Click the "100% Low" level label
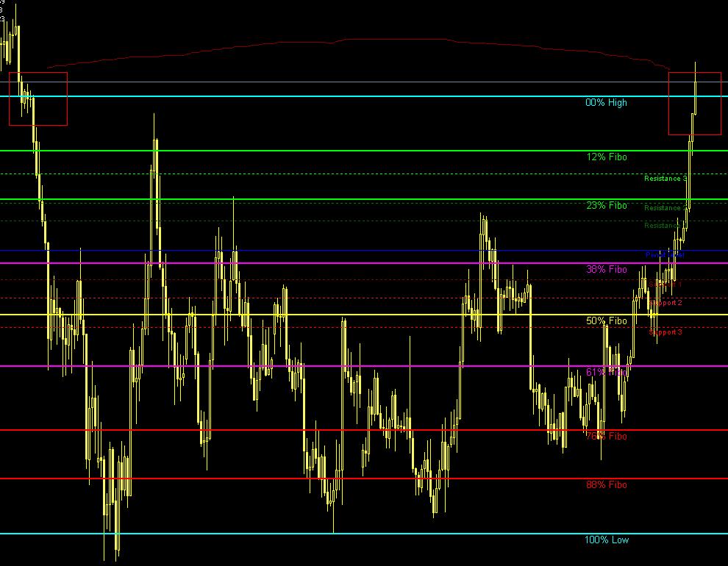 click(x=607, y=540)
